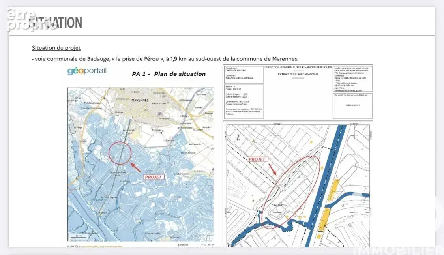Click 'DIRECTION GÉNÉRALE DES FINANCES PUBLIQUES' header
This screenshot has width=444, height=255.
298,67
